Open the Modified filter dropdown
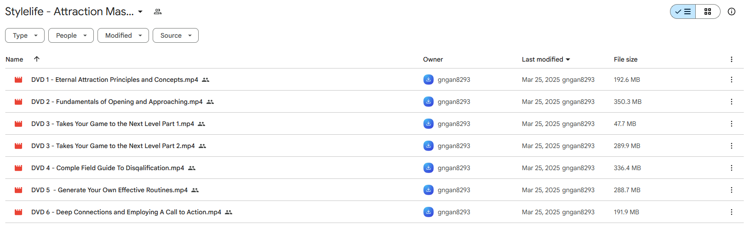The height and width of the screenshot is (229, 750). 123,35
